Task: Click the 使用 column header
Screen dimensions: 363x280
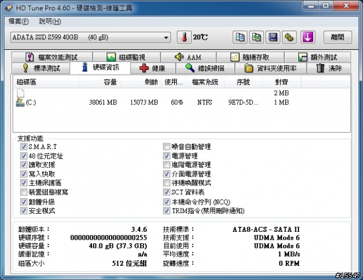Action: pyautogui.click(x=174, y=82)
